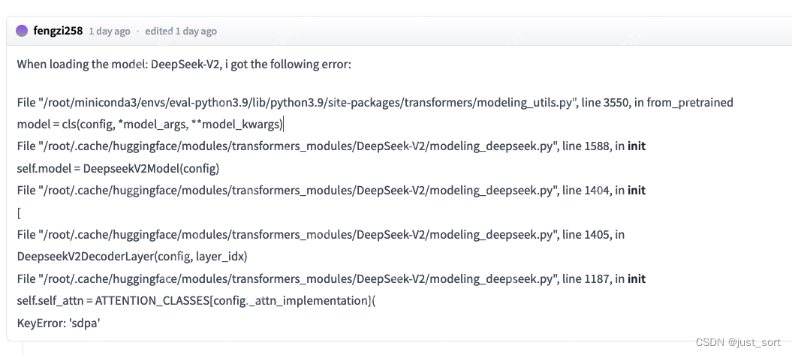This screenshot has height=355, width=792.
Task: Click bold "init" after line 1404
Action: point(637,191)
